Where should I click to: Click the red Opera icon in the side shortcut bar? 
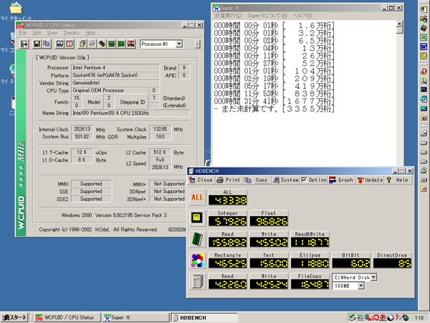(424, 71)
